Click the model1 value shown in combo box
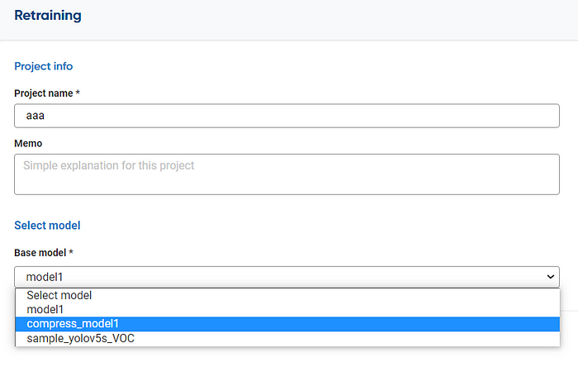The width and height of the screenshot is (578, 367). (x=45, y=277)
